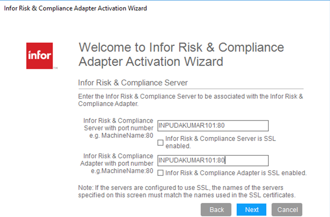Click the Server with port number label

[x=118, y=124]
